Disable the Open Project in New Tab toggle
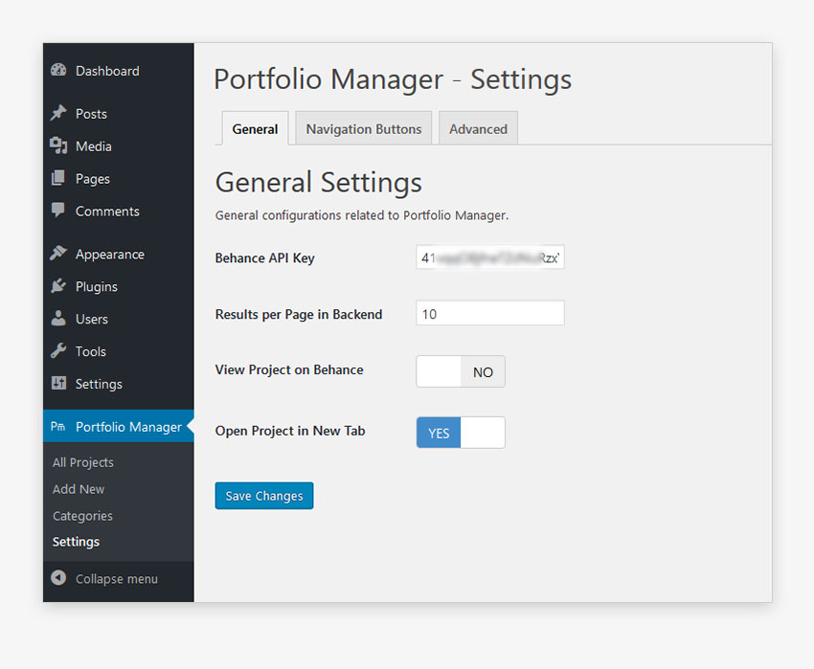This screenshot has height=669, width=814. tap(460, 433)
